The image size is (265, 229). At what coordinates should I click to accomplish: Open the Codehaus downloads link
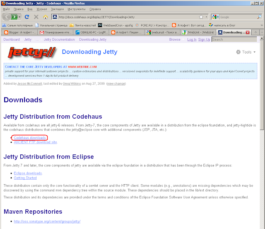coord(30,138)
